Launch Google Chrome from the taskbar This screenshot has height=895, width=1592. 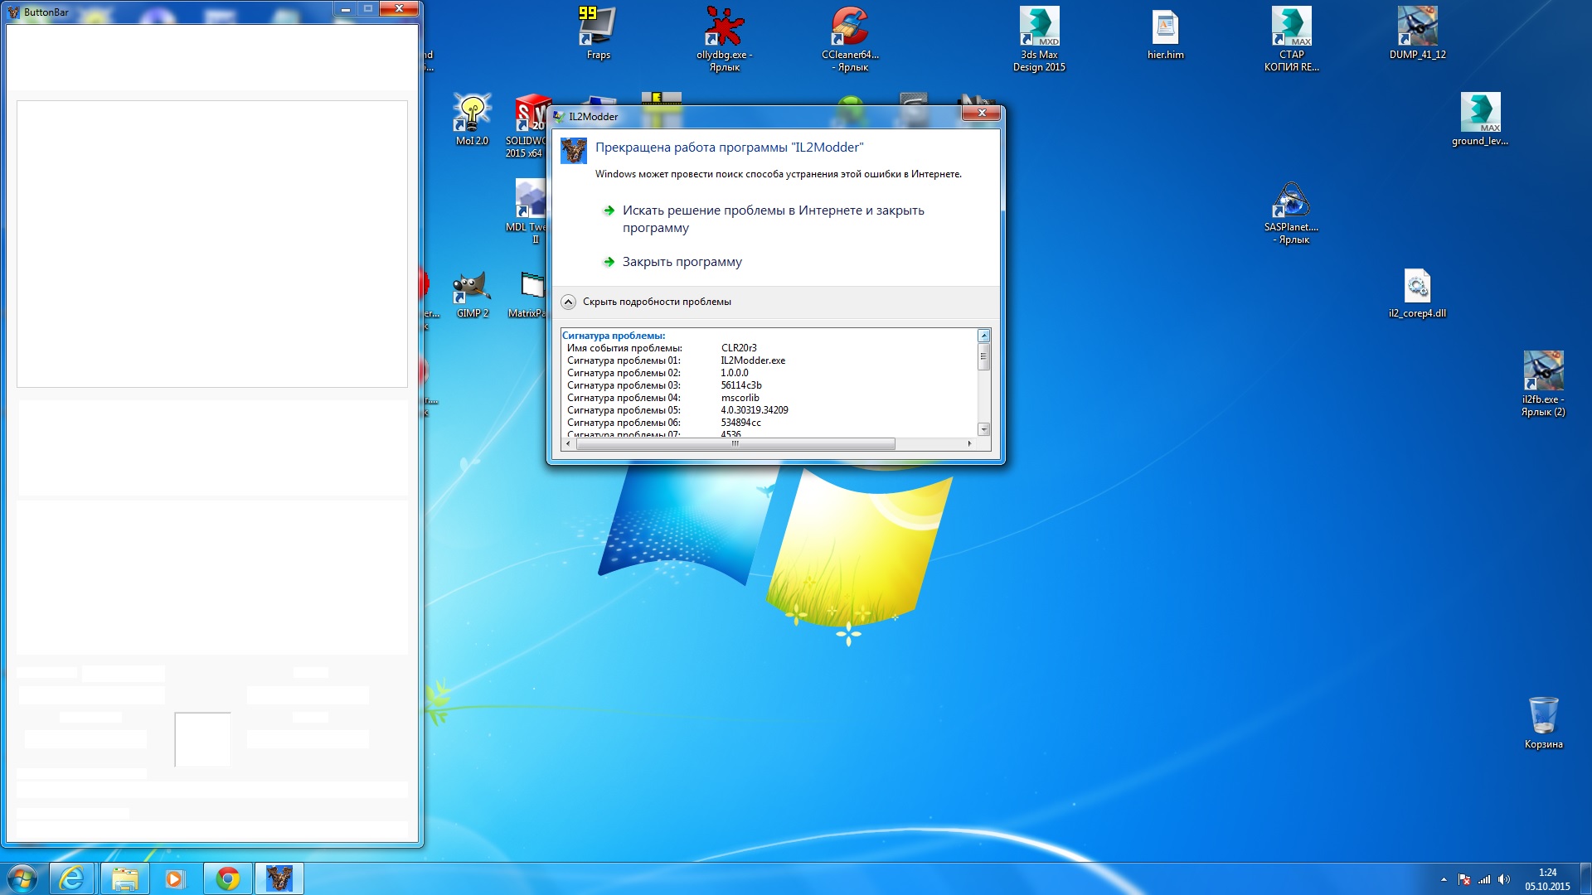pos(227,878)
